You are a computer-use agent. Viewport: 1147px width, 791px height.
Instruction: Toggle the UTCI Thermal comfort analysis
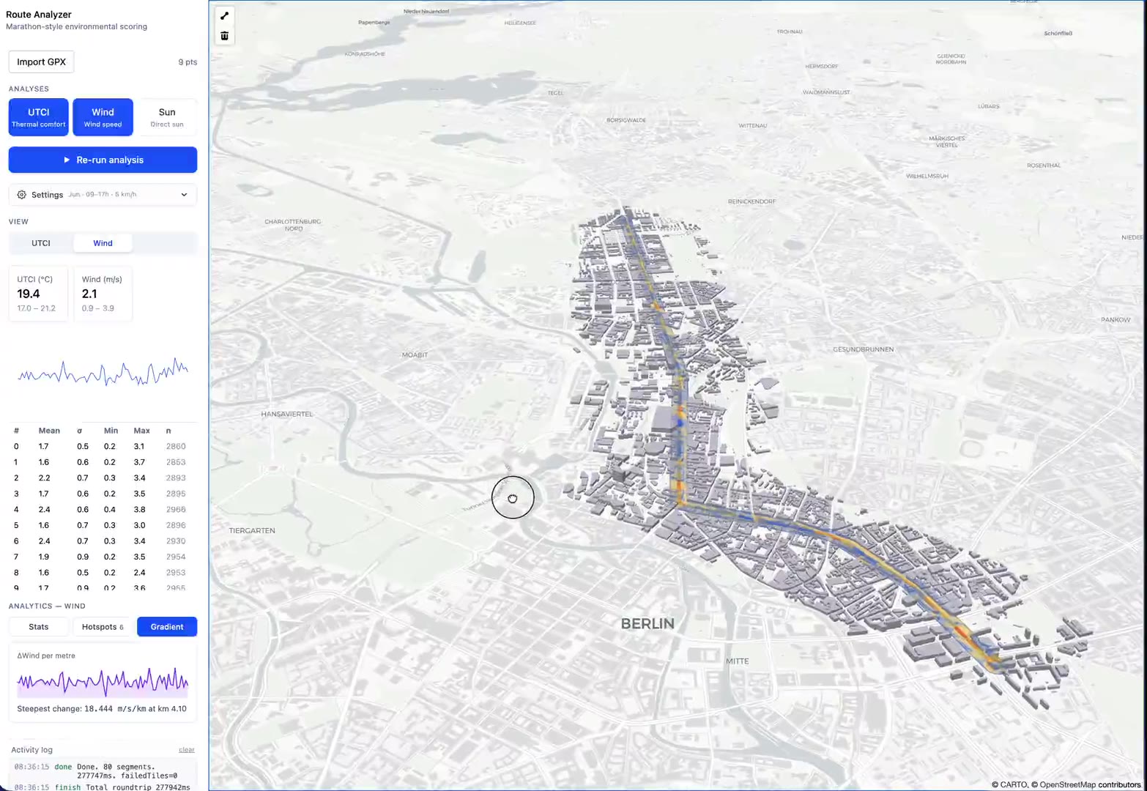coord(39,117)
